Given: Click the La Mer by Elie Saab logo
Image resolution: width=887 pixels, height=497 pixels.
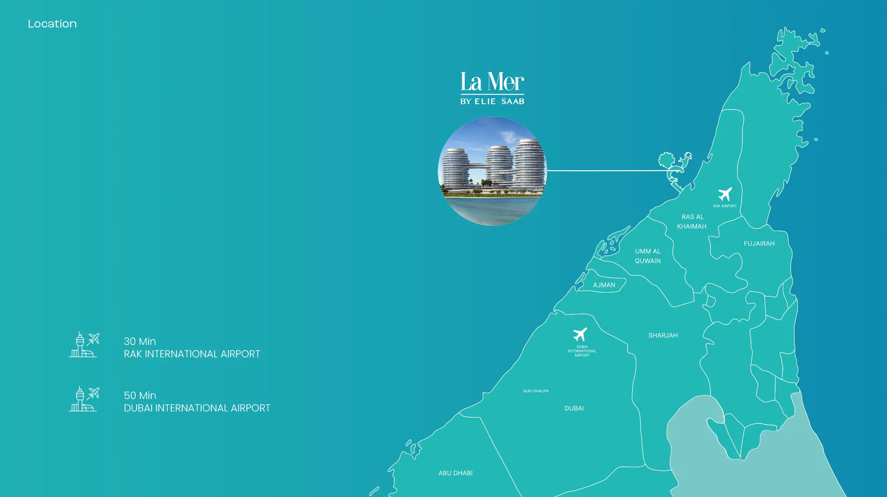Looking at the screenshot, I should click(x=492, y=88).
